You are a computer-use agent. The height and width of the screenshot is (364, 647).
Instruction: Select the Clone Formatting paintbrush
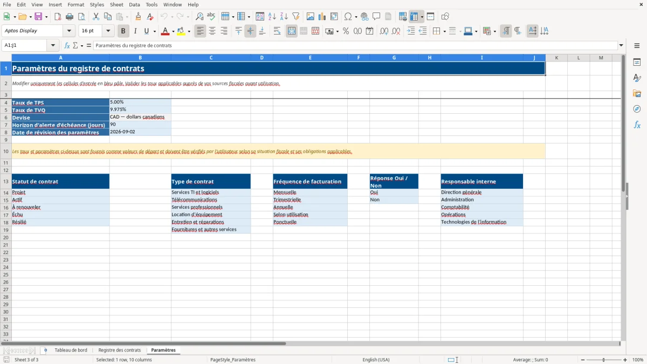coord(139,17)
